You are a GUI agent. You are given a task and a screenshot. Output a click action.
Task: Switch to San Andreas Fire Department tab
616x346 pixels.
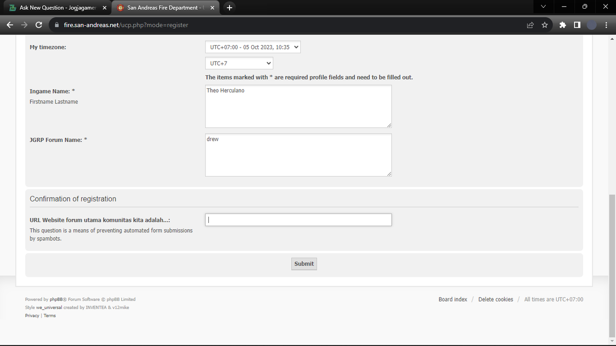coord(166,8)
